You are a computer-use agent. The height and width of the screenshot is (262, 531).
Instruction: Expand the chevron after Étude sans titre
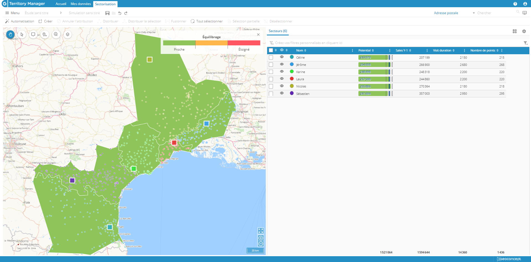click(61, 13)
